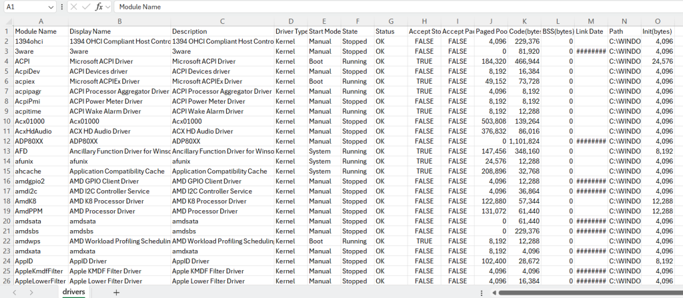Screen dimensions: 683x298
Task: Click the Cancel X icon in formula bar
Action: (x=73, y=7)
